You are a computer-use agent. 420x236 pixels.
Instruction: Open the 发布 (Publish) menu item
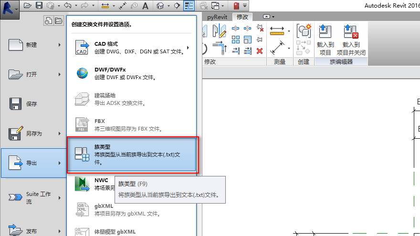tap(34, 231)
